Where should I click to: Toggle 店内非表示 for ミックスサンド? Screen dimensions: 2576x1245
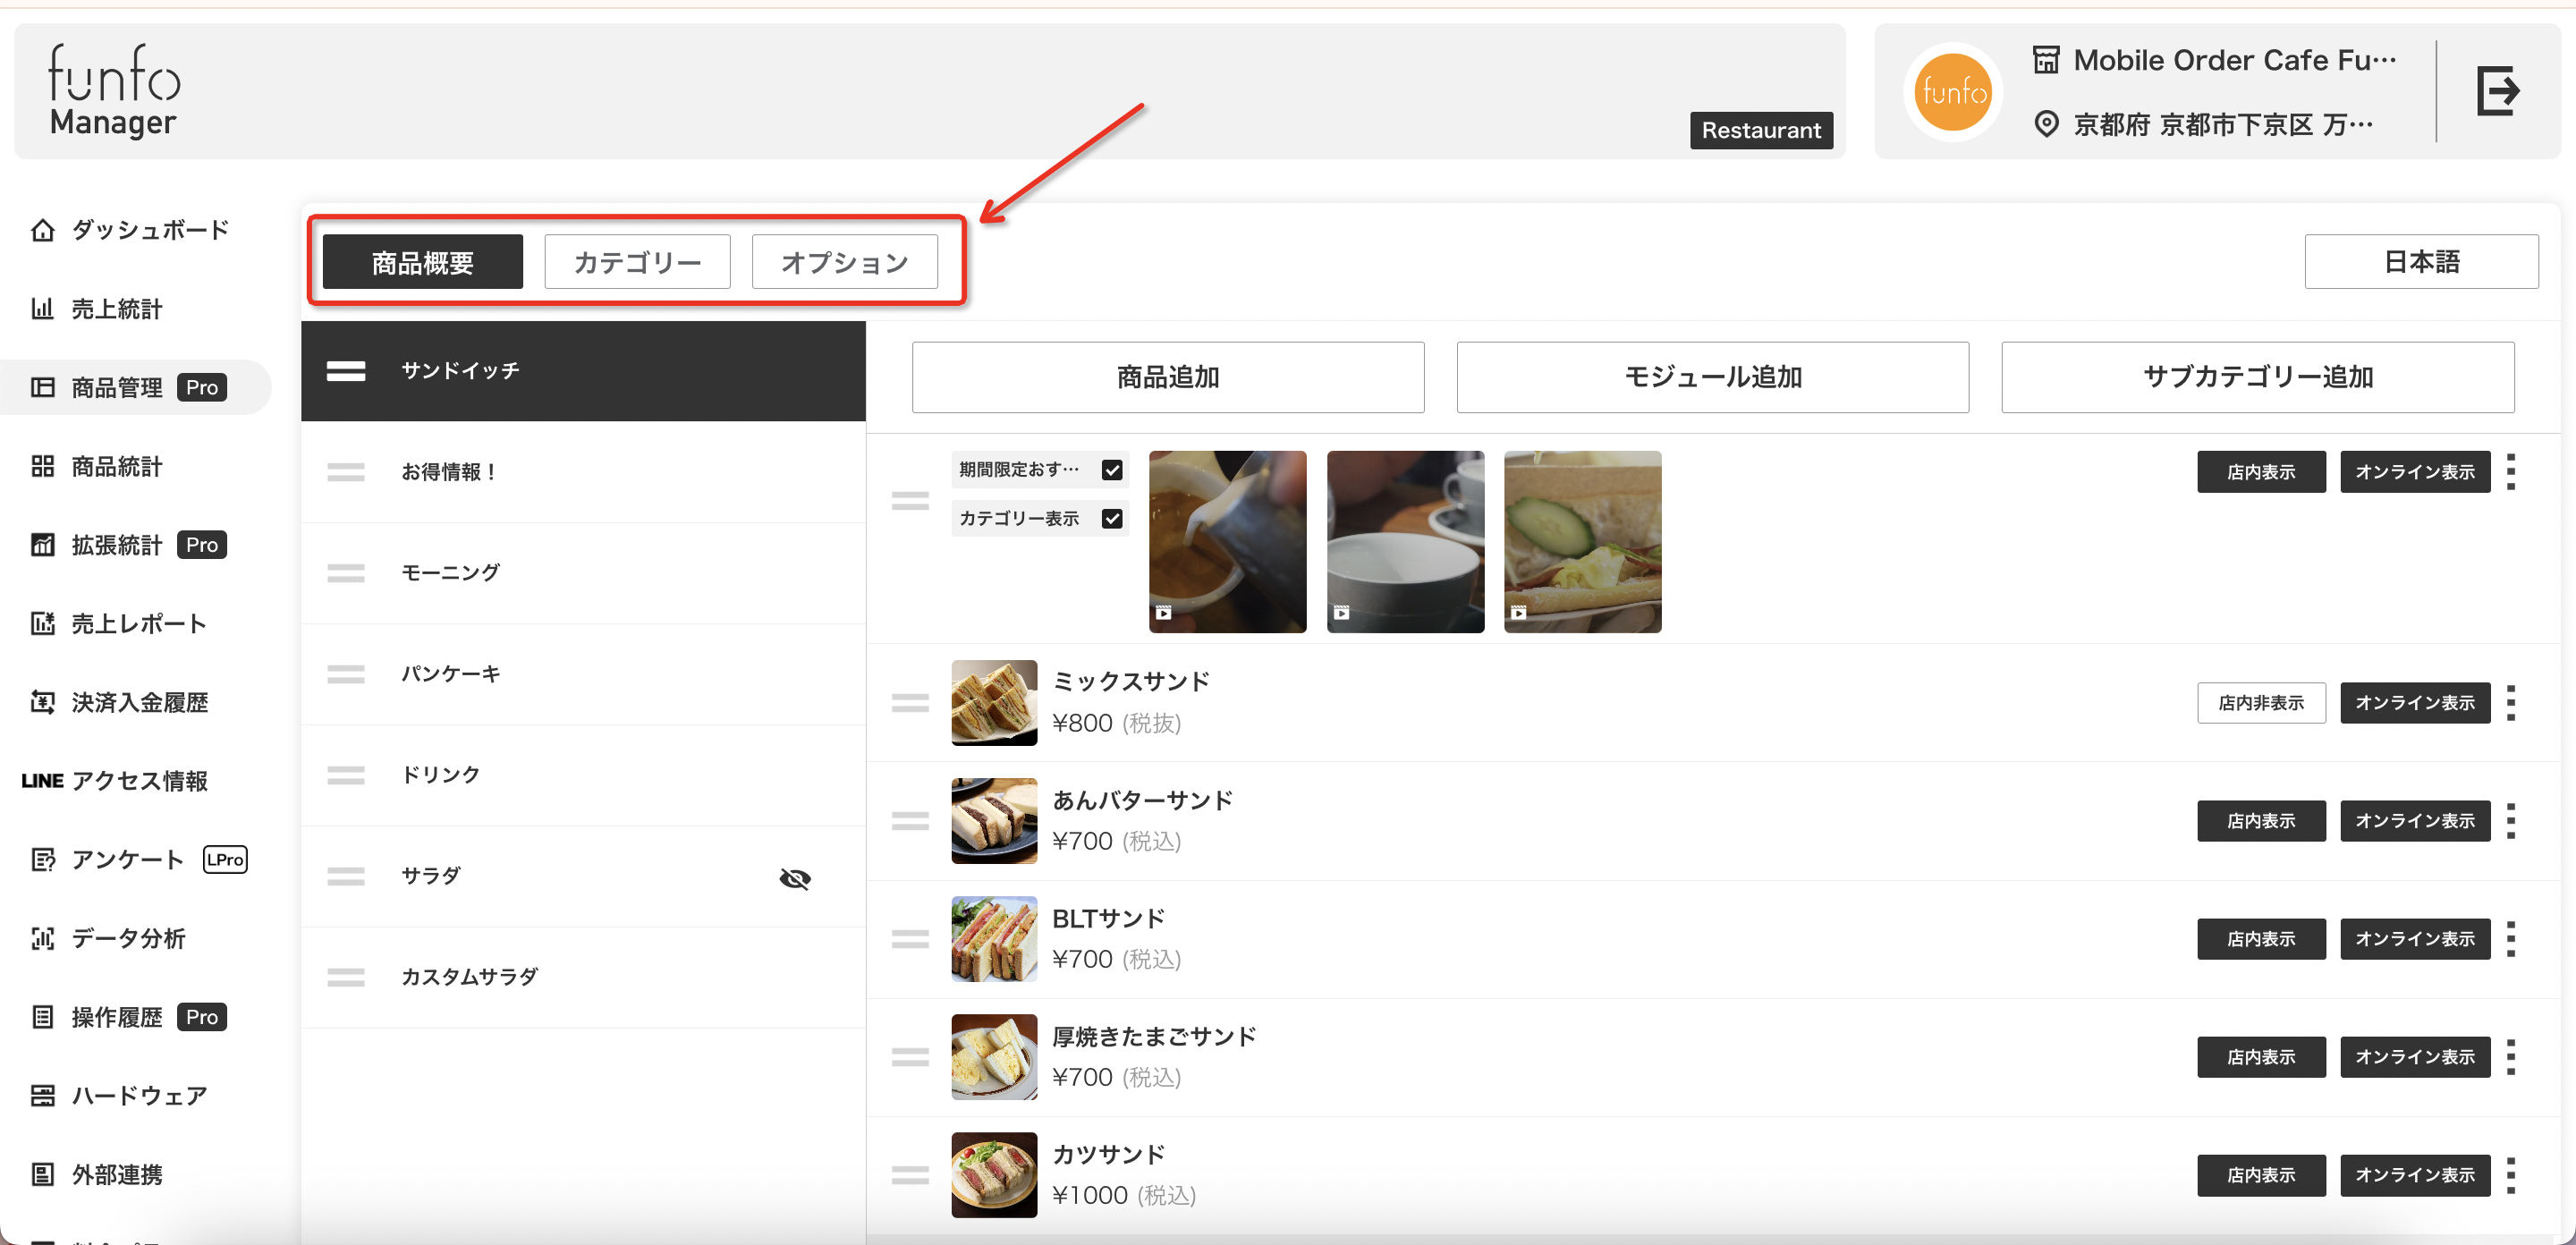click(x=2261, y=703)
